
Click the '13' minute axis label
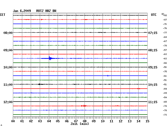click(129, 121)
